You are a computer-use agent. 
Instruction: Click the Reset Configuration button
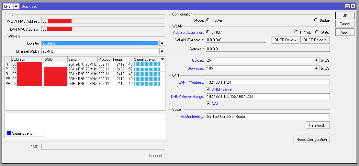tap(311, 139)
